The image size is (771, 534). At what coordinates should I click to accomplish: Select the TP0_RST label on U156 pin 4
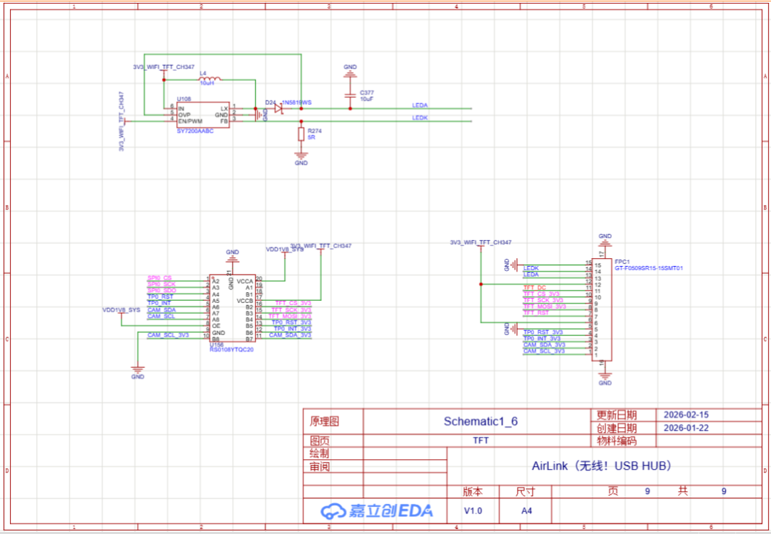point(161,297)
